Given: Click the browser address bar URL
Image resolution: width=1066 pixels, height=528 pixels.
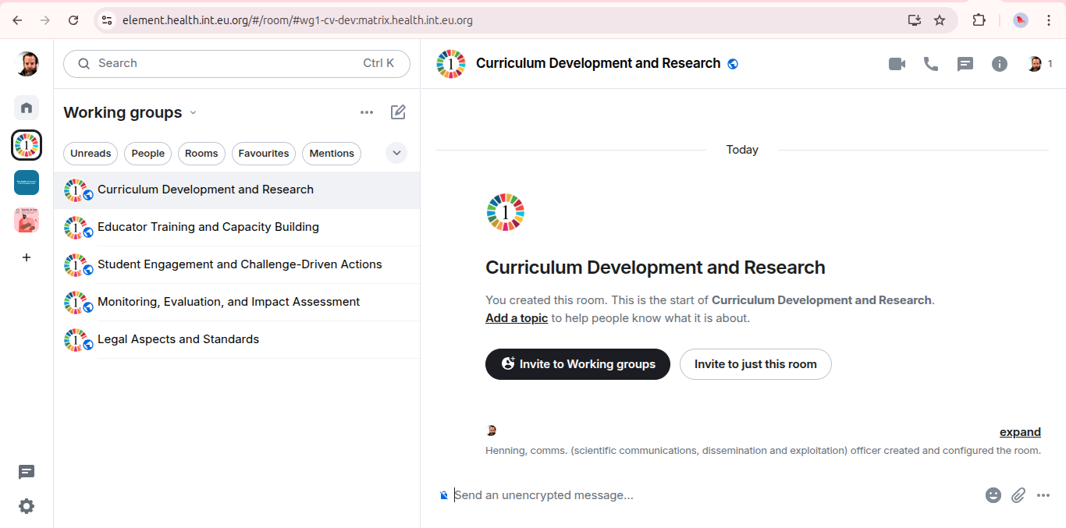Looking at the screenshot, I should tap(297, 20).
